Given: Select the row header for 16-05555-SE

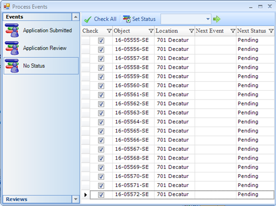Looking at the screenshot, I should (x=86, y=41).
